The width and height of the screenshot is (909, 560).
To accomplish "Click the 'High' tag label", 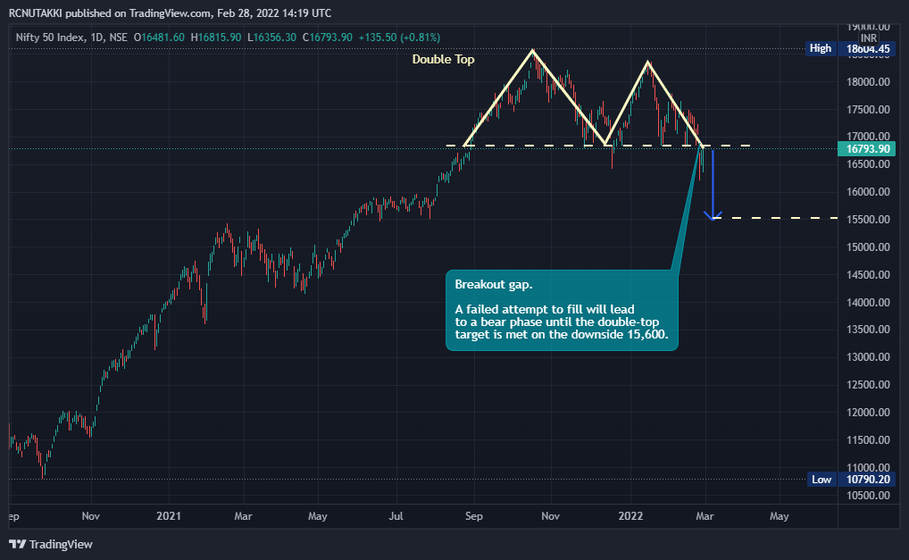I will (821, 49).
